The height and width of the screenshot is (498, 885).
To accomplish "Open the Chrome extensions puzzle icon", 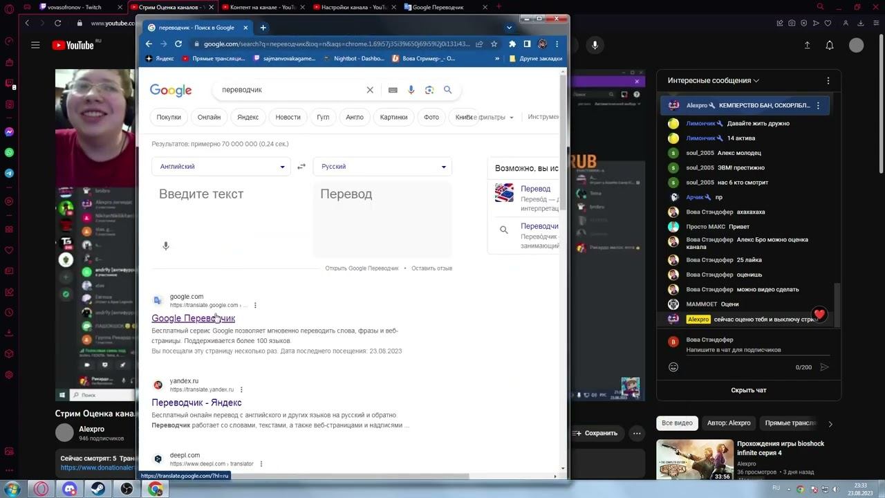I will point(512,44).
